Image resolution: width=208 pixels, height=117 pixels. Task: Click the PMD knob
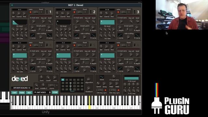pyautogui.click(x=111, y=84)
